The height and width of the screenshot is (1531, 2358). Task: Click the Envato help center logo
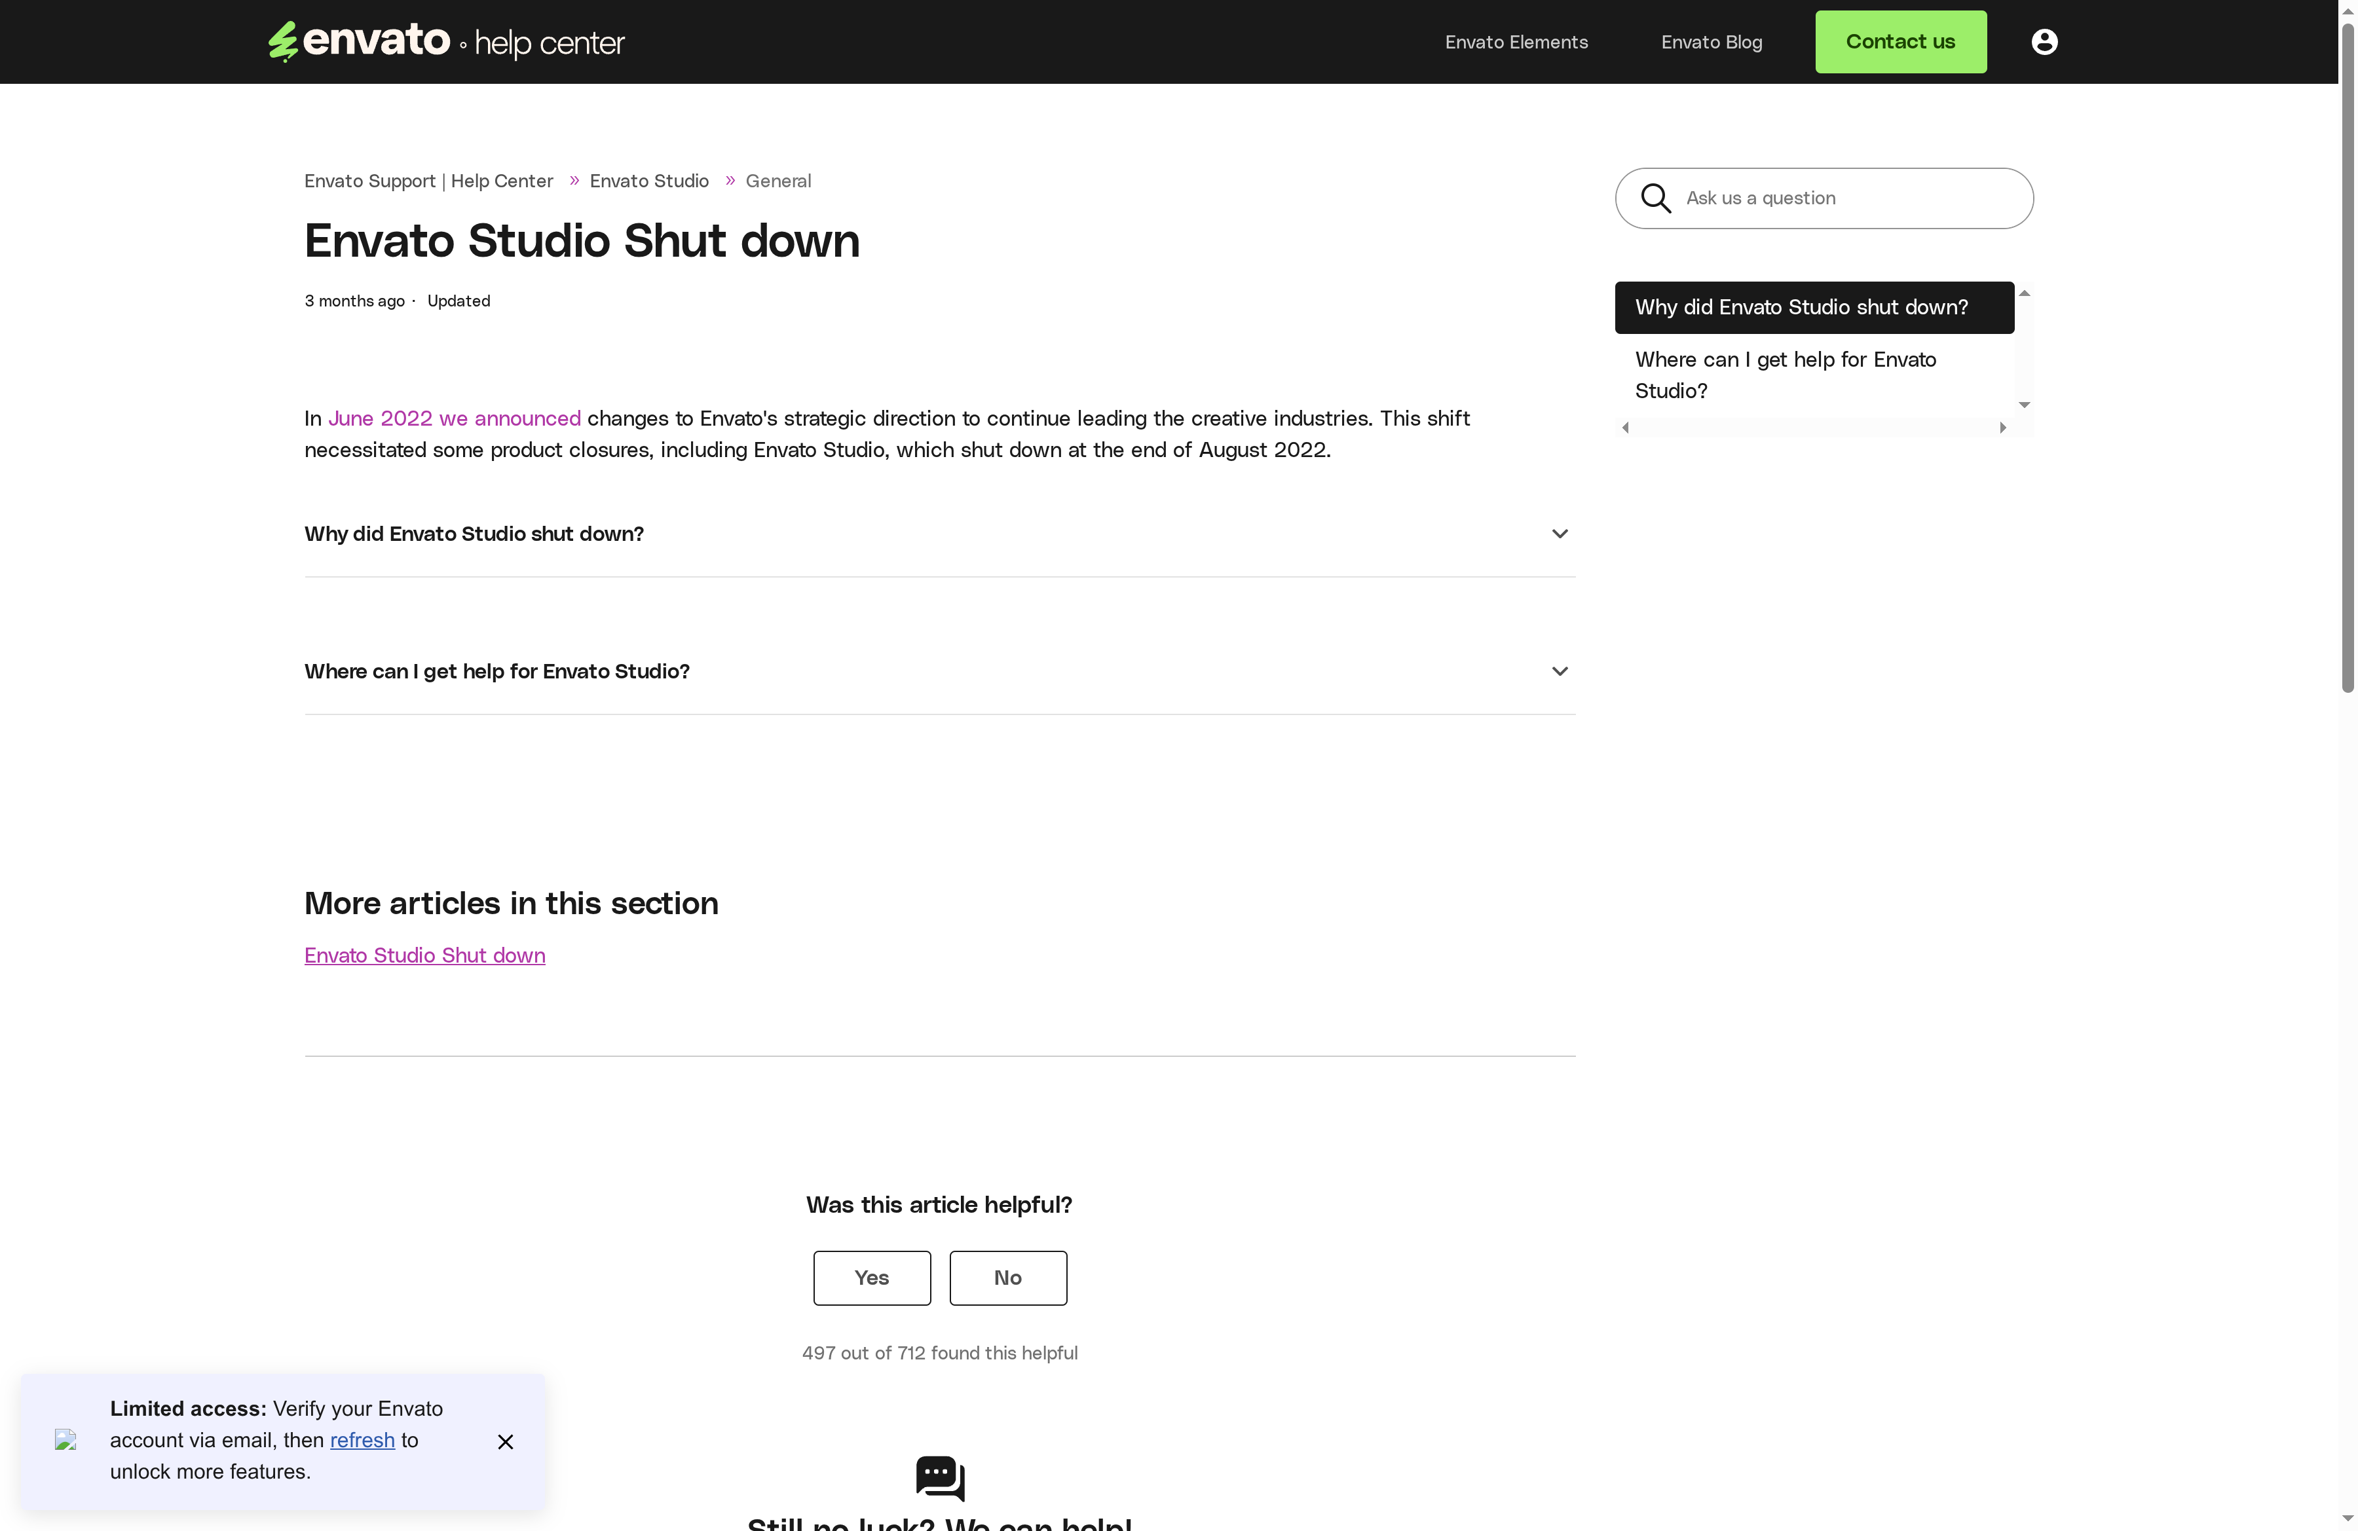point(445,41)
